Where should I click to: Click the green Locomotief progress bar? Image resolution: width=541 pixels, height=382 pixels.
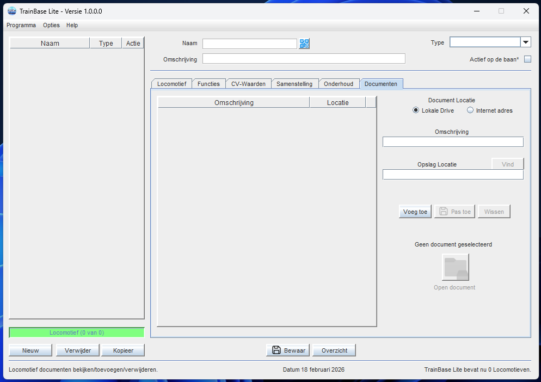(77, 332)
